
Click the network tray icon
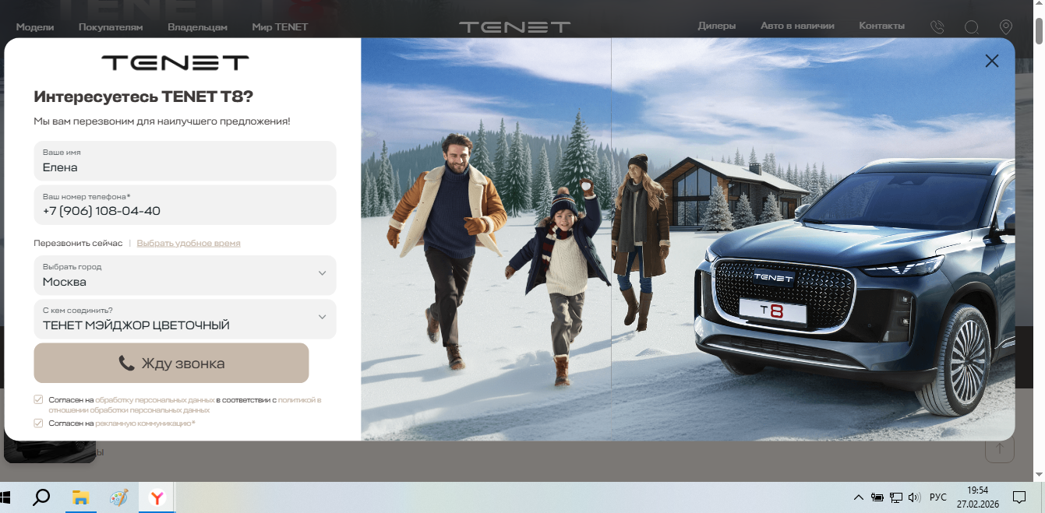pyautogui.click(x=896, y=497)
